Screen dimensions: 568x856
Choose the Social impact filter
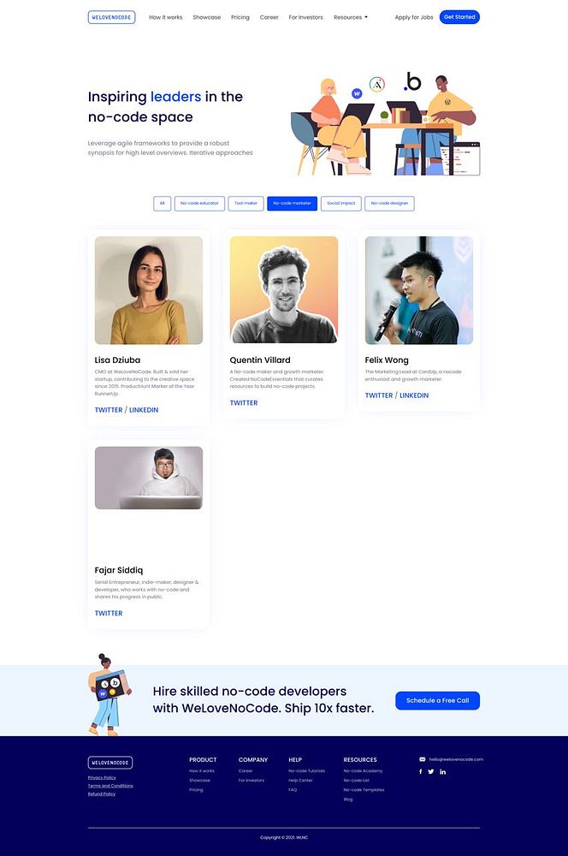(341, 203)
